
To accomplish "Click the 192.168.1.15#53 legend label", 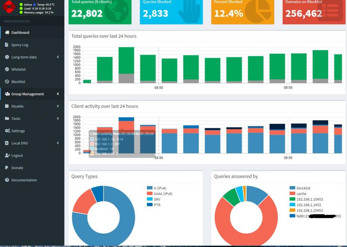I will pos(310,210).
